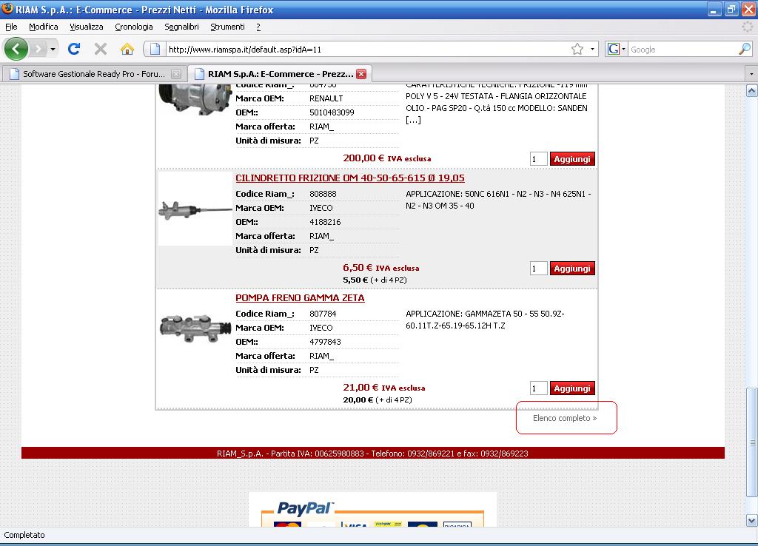The width and height of the screenshot is (758, 546).
Task: Go back with the green arrow button
Action: click(16, 49)
